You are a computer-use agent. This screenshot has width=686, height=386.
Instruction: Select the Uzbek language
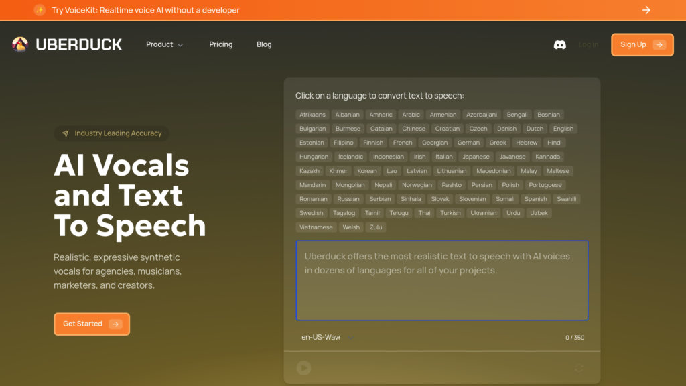click(x=539, y=212)
